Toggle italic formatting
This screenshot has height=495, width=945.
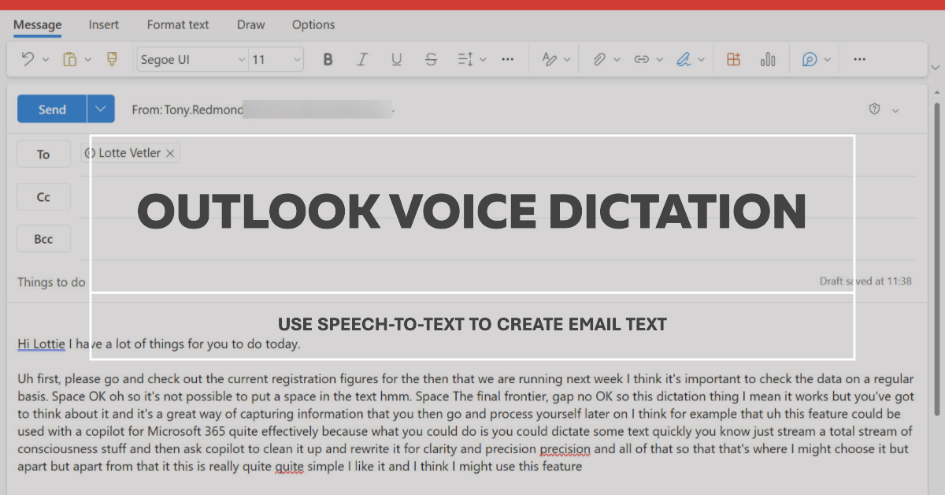362,60
